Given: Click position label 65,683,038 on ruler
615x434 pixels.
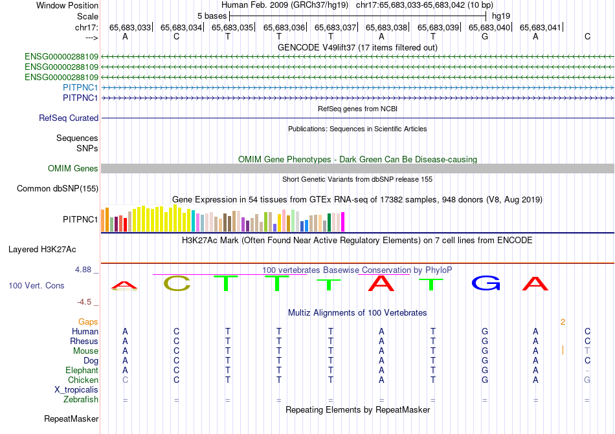Looking at the screenshot, I should 386,27.
